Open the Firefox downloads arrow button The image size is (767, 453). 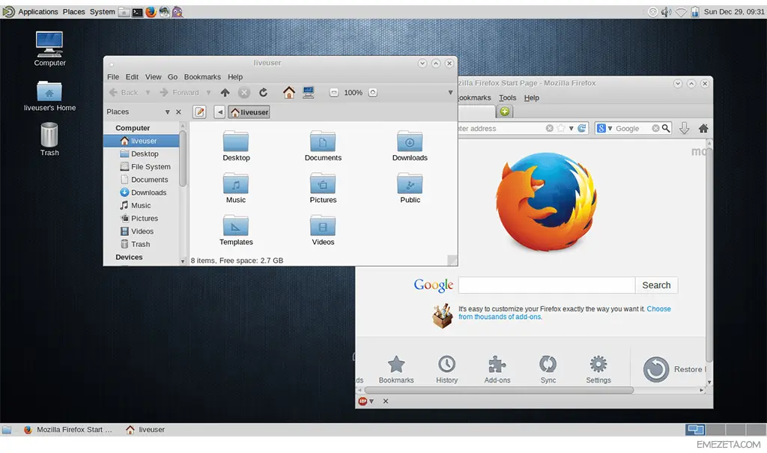tap(685, 128)
